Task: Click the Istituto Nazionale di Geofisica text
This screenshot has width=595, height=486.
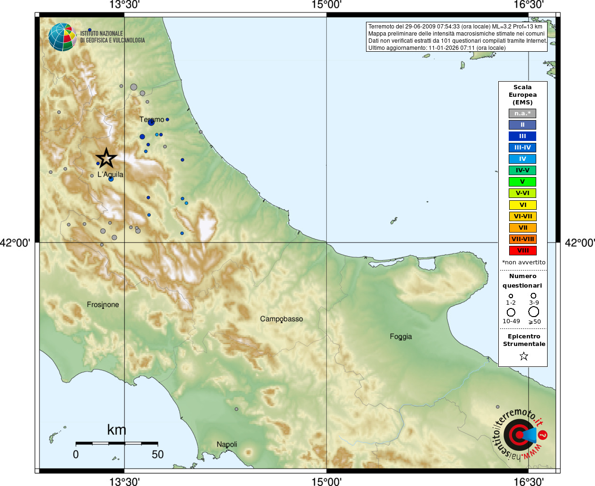Action: pyautogui.click(x=112, y=37)
